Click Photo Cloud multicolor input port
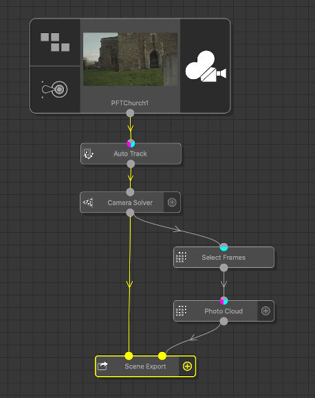Viewport: 315px width, 398px height. tap(224, 301)
